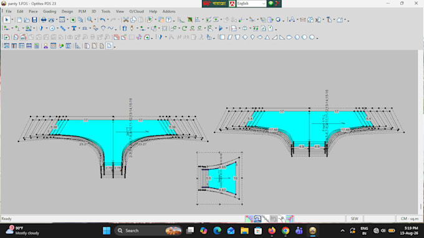Click the blue play triangle icon

click(221, 29)
